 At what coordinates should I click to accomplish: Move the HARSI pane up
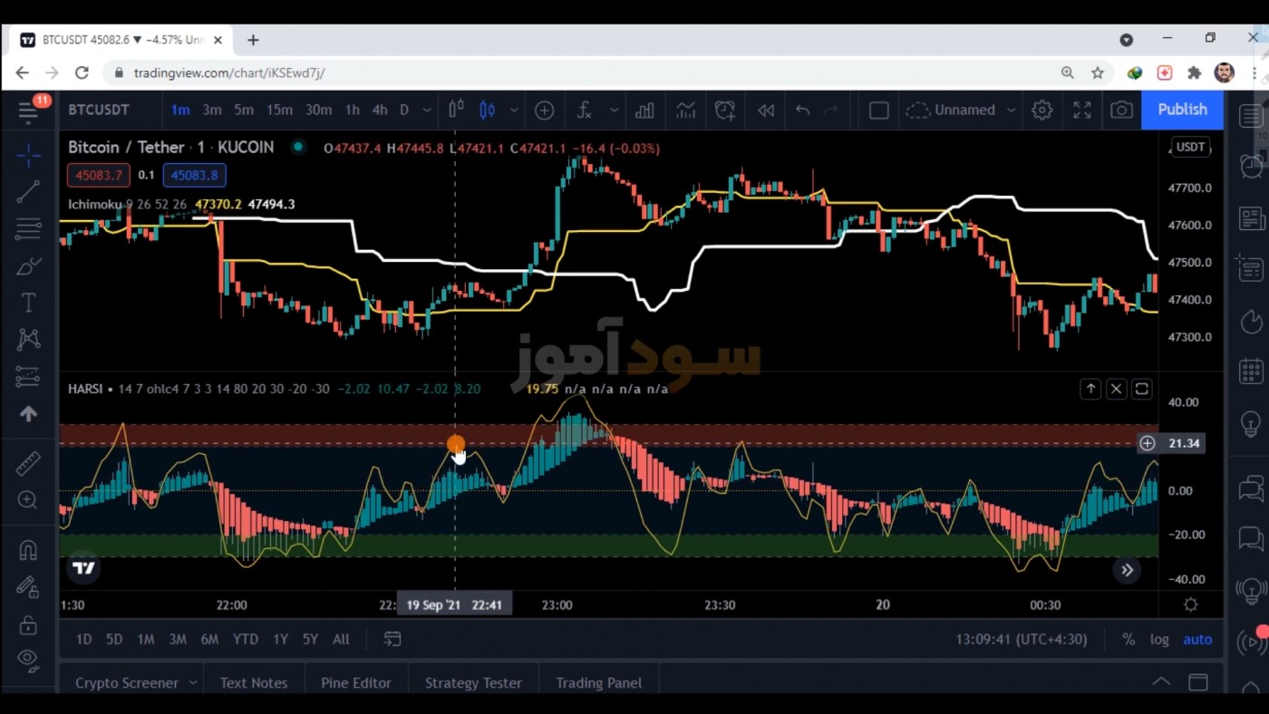(x=1090, y=389)
